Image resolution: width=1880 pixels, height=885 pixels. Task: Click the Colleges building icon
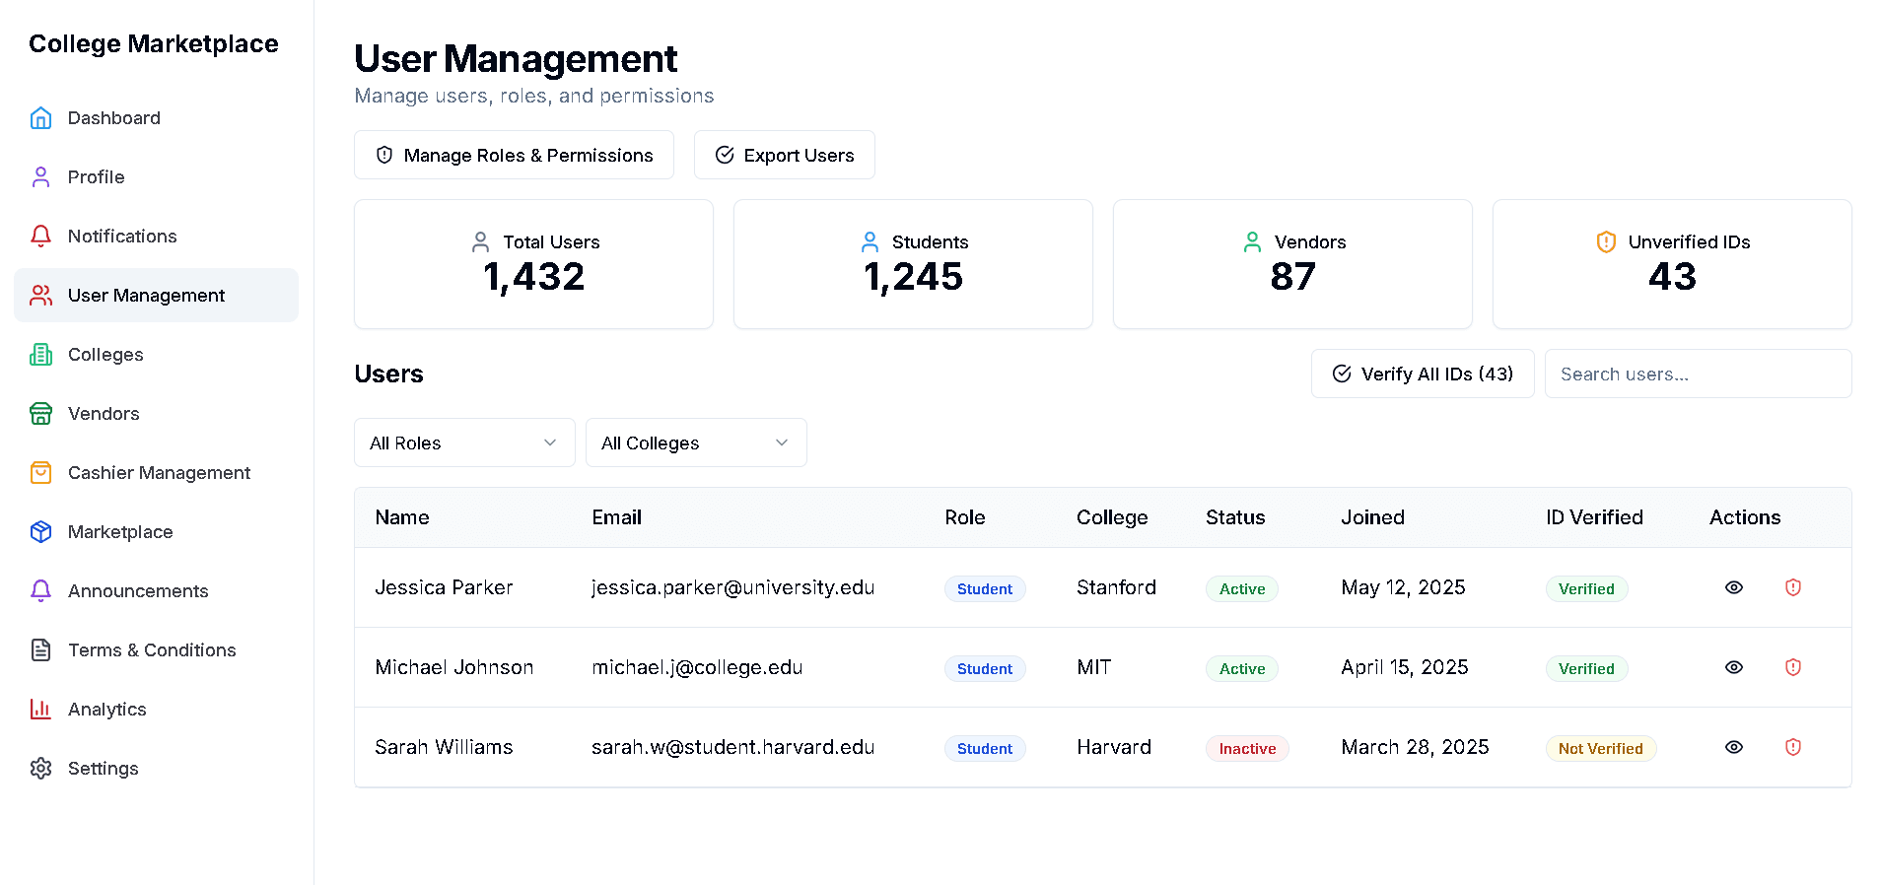[40, 355]
